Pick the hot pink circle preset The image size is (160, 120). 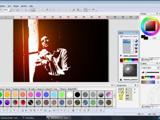[31, 95]
